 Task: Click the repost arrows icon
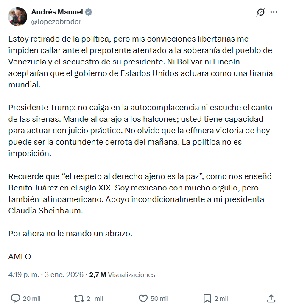[78, 298]
